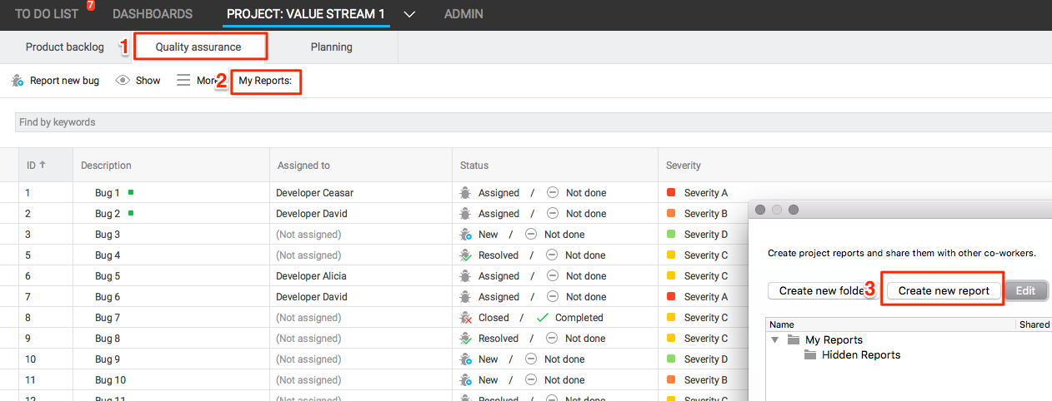
Task: Click the Create new folder button
Action: click(x=821, y=290)
